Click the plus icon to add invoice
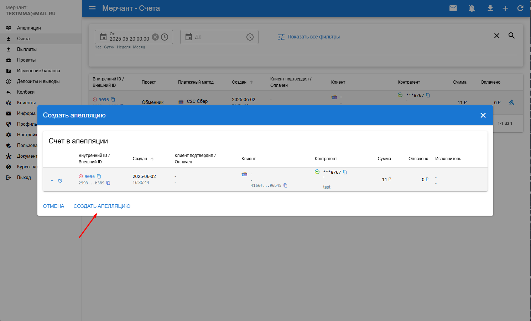 505,8
